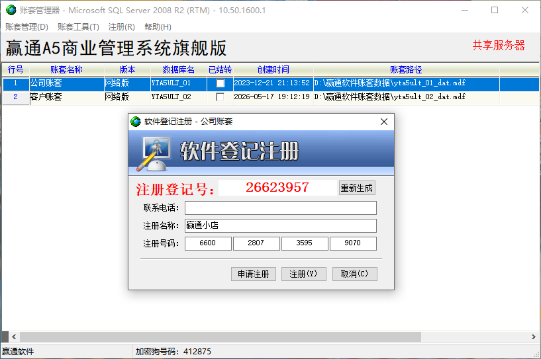Click 网络版 cell in 客户账套 row
Viewport: 541px width, 359px height.
pos(127,97)
